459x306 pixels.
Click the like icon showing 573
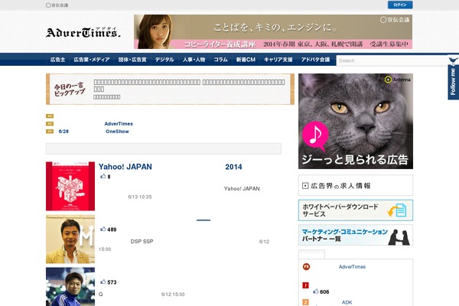(x=103, y=282)
